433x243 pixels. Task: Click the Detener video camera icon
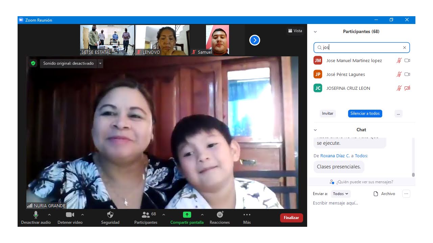coord(70,215)
